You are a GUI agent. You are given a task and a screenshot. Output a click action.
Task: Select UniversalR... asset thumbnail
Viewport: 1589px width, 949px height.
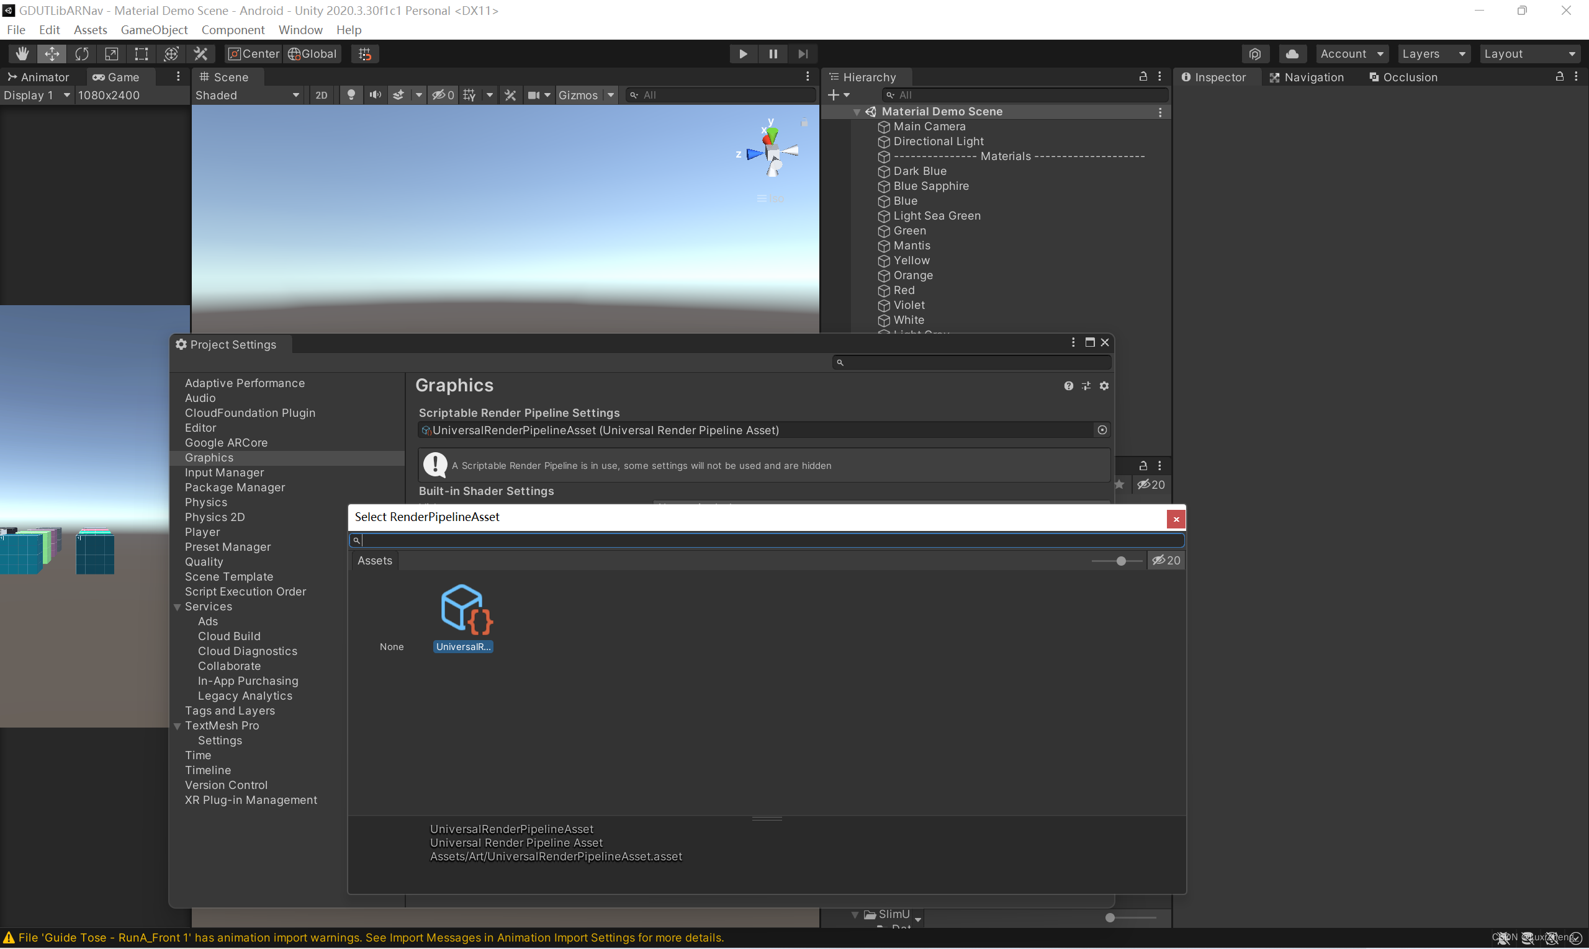click(463, 617)
